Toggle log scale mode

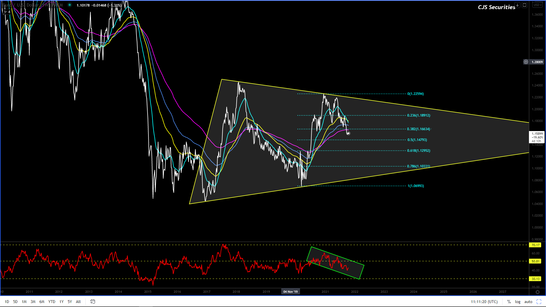518,302
